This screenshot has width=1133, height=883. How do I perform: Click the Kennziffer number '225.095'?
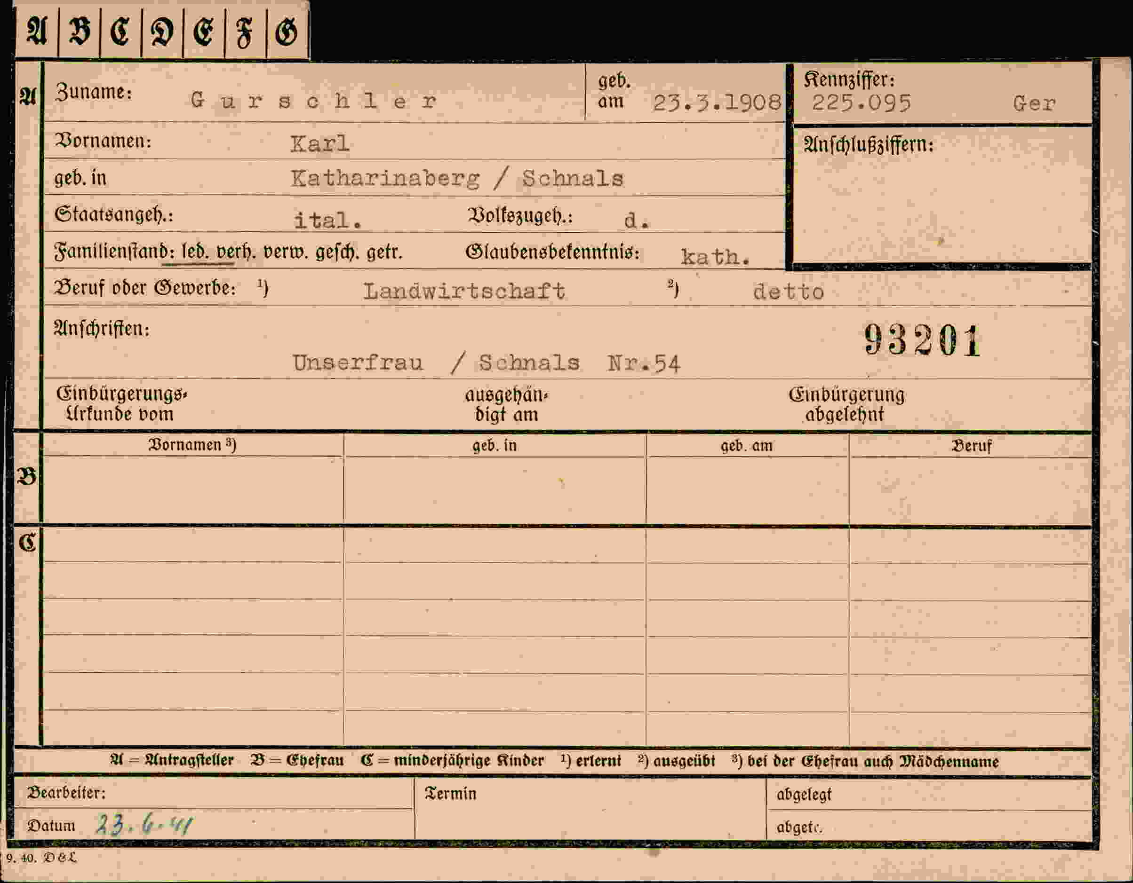click(x=861, y=102)
